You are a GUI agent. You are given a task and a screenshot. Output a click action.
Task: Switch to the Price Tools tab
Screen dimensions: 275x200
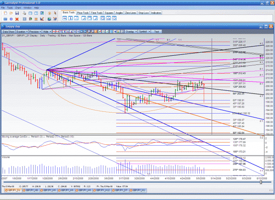point(83,13)
